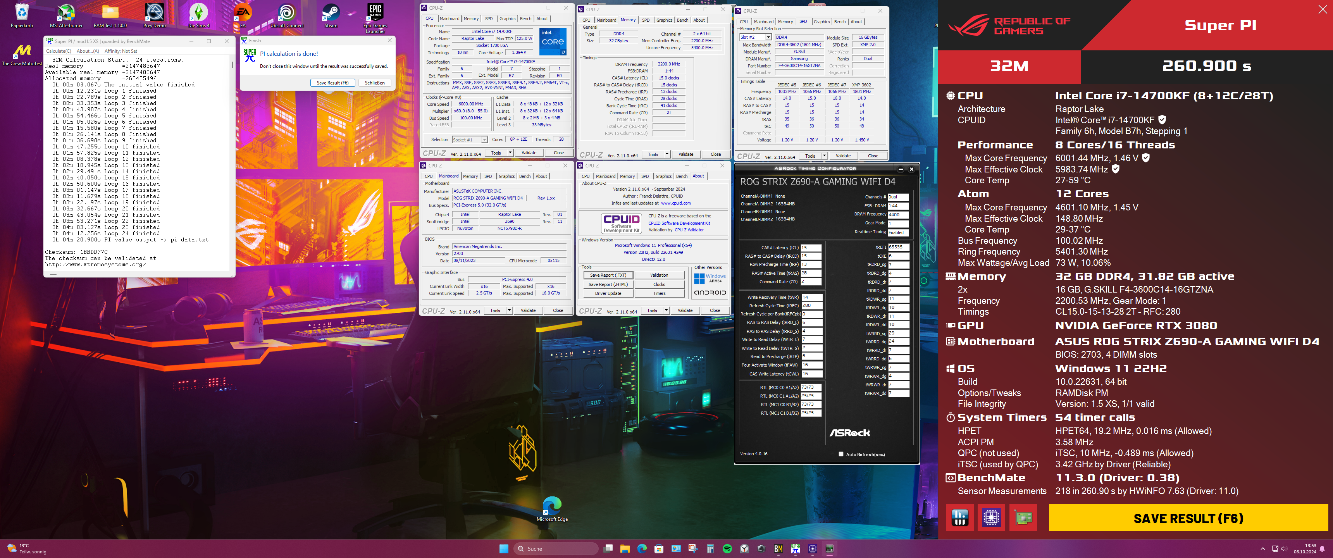Viewport: 1333px width, 558px height.
Task: Click the tRAS value input field
Action: [811, 273]
